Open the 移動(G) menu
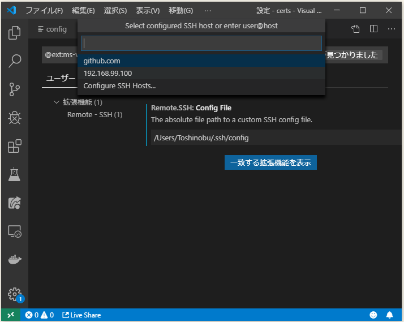This screenshot has height=322, width=404. coord(180,11)
